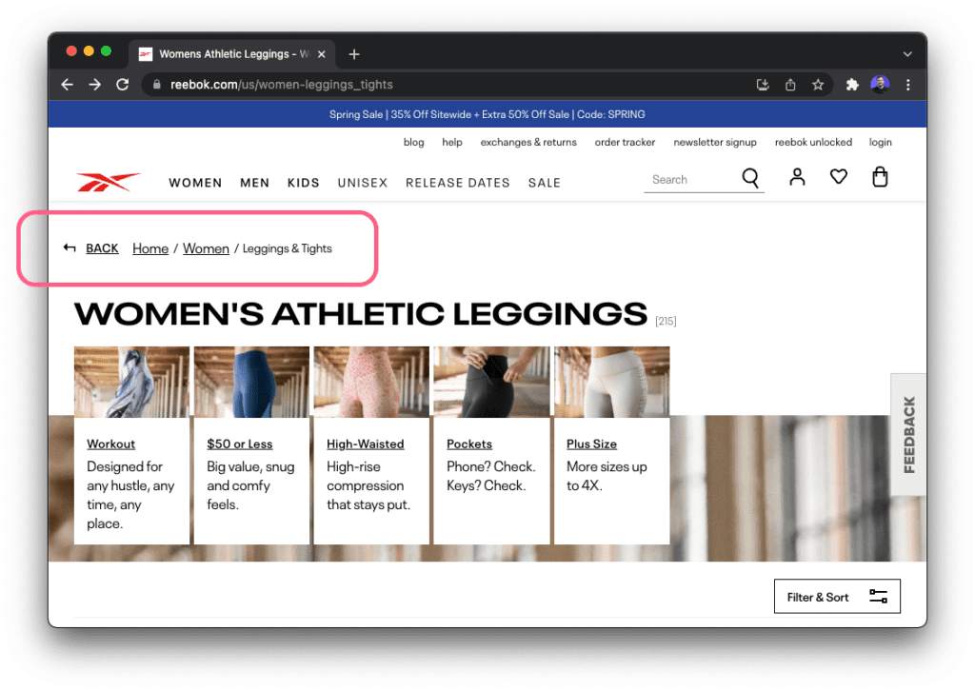Click the Workout leggings thumbnail

[131, 383]
